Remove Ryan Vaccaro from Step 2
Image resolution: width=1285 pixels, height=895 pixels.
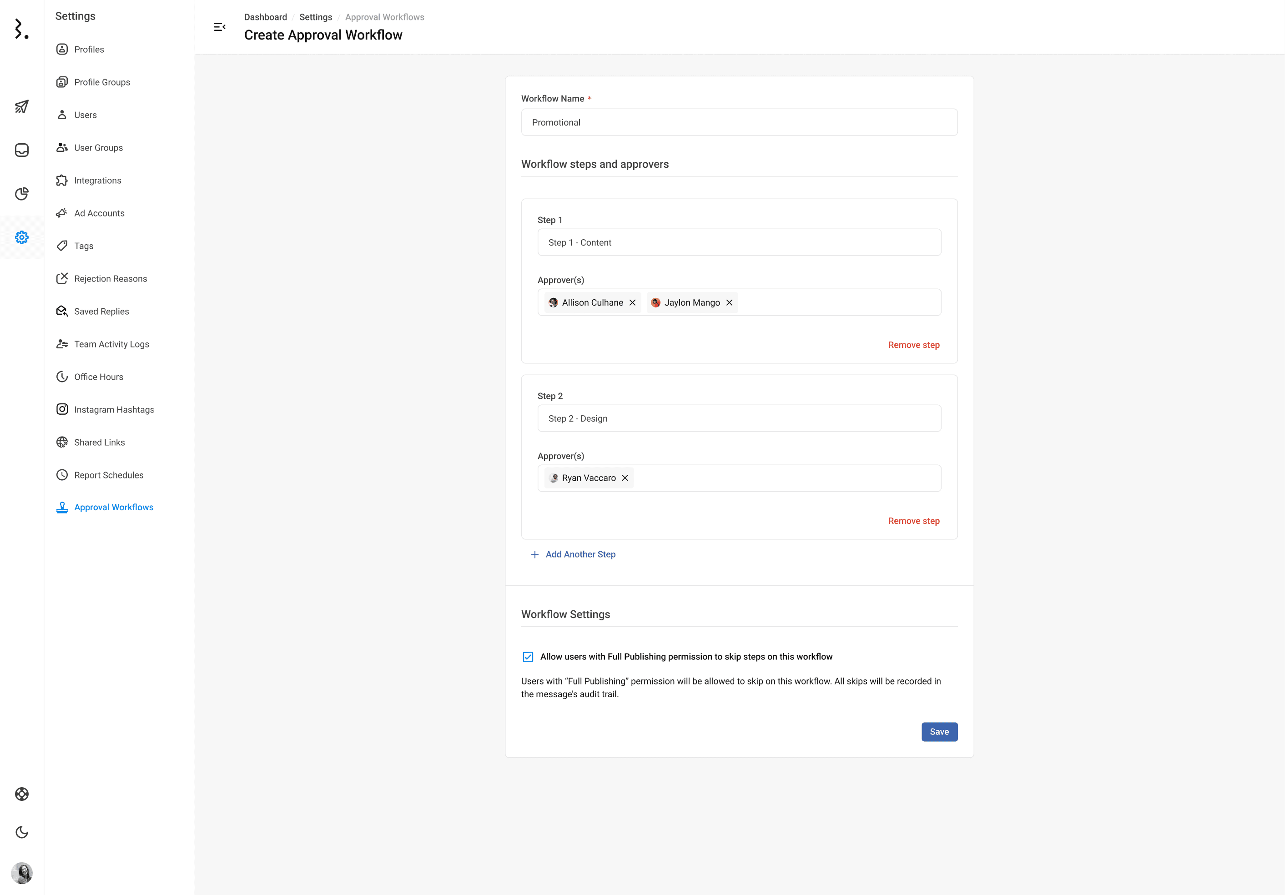tap(625, 478)
